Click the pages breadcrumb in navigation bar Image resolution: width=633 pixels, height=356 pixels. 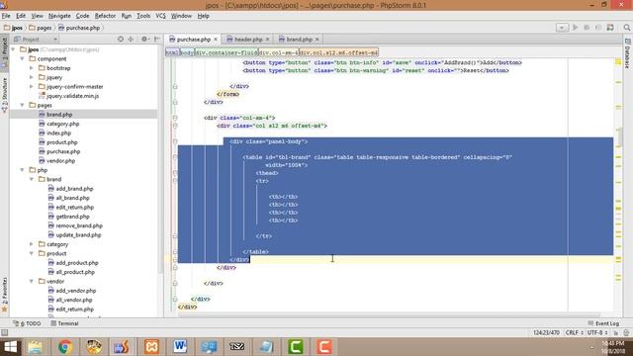pyautogui.click(x=41, y=28)
